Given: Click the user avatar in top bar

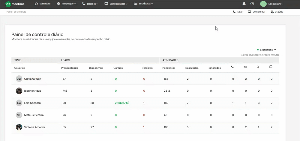Looking at the screenshot, I should [x=263, y=4].
